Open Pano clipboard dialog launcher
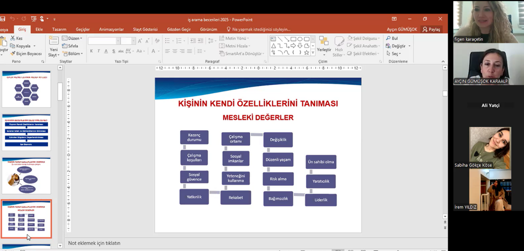The height and width of the screenshot is (251, 524). tap(42, 61)
